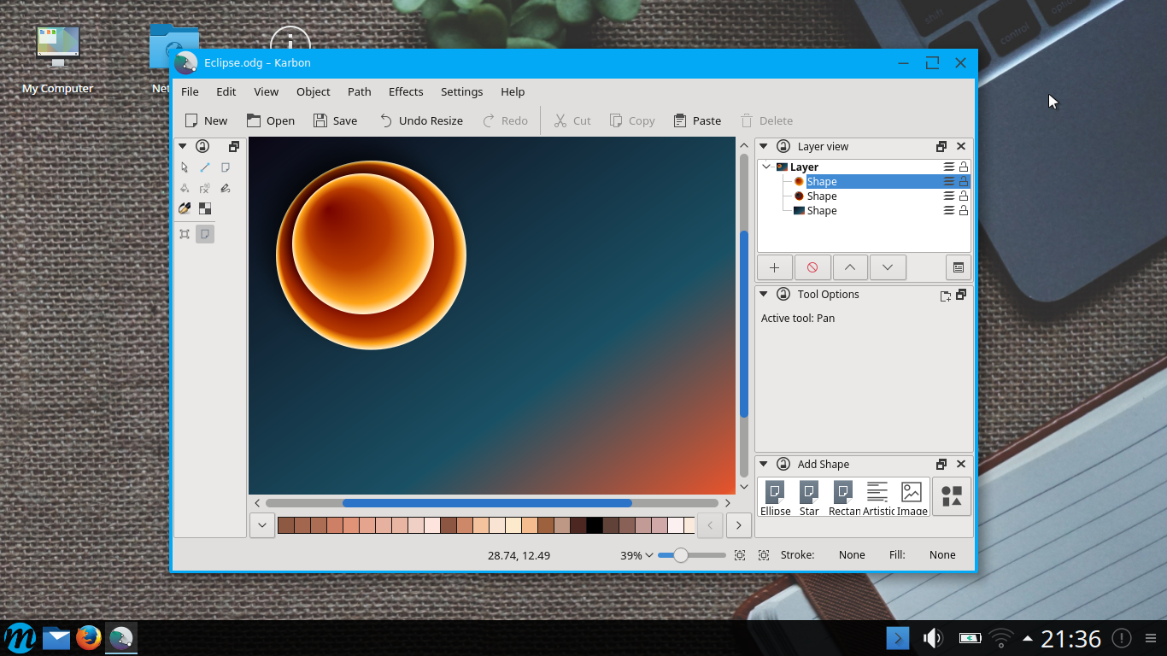Select the Calligraphy pen tool
This screenshot has height=656, width=1167.
pos(185,208)
